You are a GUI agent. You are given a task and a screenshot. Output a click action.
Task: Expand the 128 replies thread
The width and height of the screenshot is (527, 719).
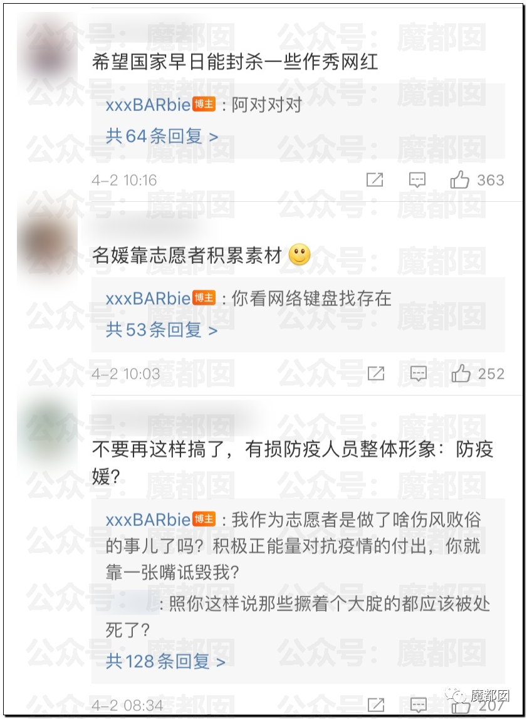(165, 661)
